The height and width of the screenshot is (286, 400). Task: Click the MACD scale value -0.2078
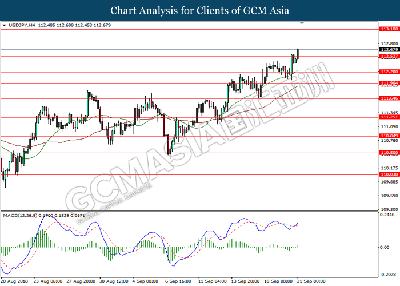[x=387, y=275]
